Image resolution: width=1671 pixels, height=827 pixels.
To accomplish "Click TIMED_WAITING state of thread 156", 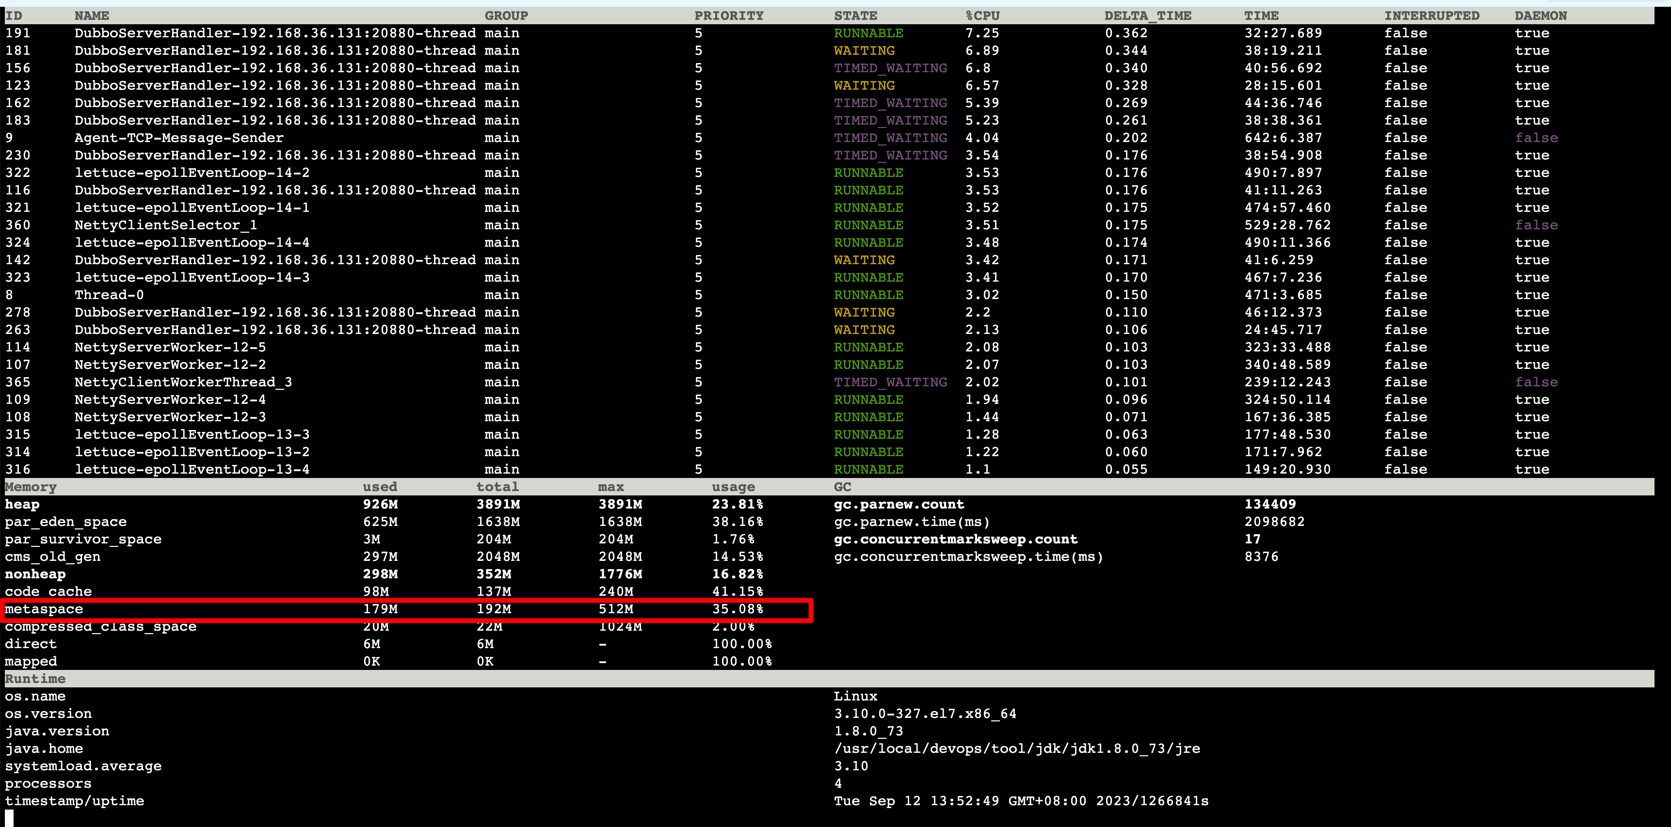I will tap(891, 68).
